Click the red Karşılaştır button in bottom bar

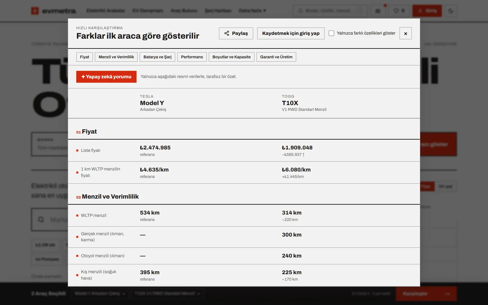click(426, 294)
